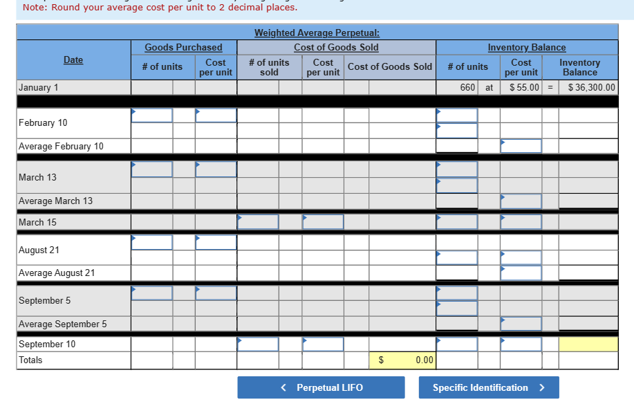Select February 10 second inventory units field
Image resolution: width=634 pixels, height=404 pixels.
[x=457, y=131]
